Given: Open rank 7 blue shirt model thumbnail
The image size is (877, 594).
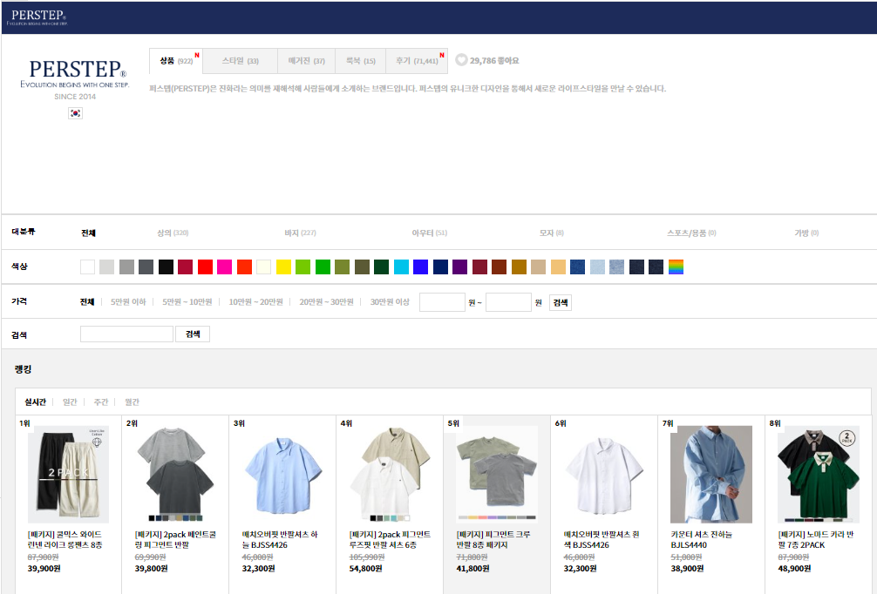Looking at the screenshot, I should click(711, 475).
